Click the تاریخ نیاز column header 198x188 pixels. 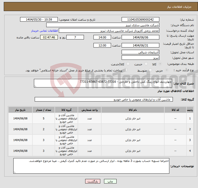tap(20, 110)
